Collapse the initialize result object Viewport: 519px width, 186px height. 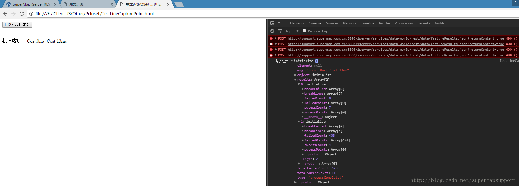(x=292, y=61)
